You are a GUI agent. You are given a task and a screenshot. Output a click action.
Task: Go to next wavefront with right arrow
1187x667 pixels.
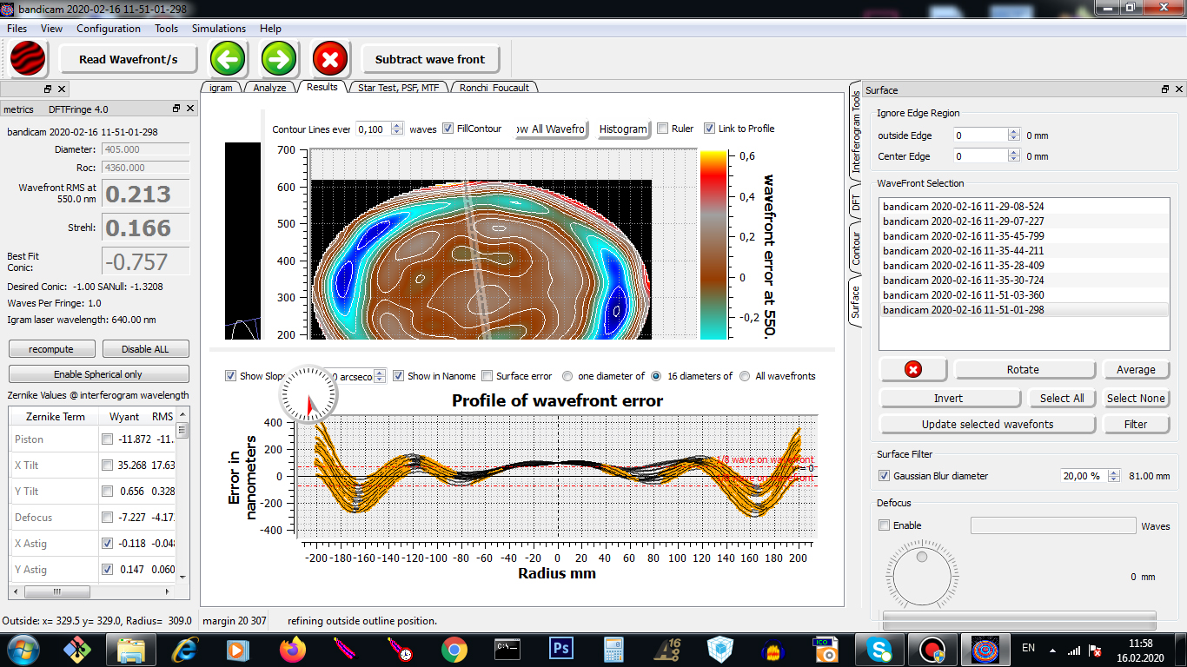coord(279,59)
